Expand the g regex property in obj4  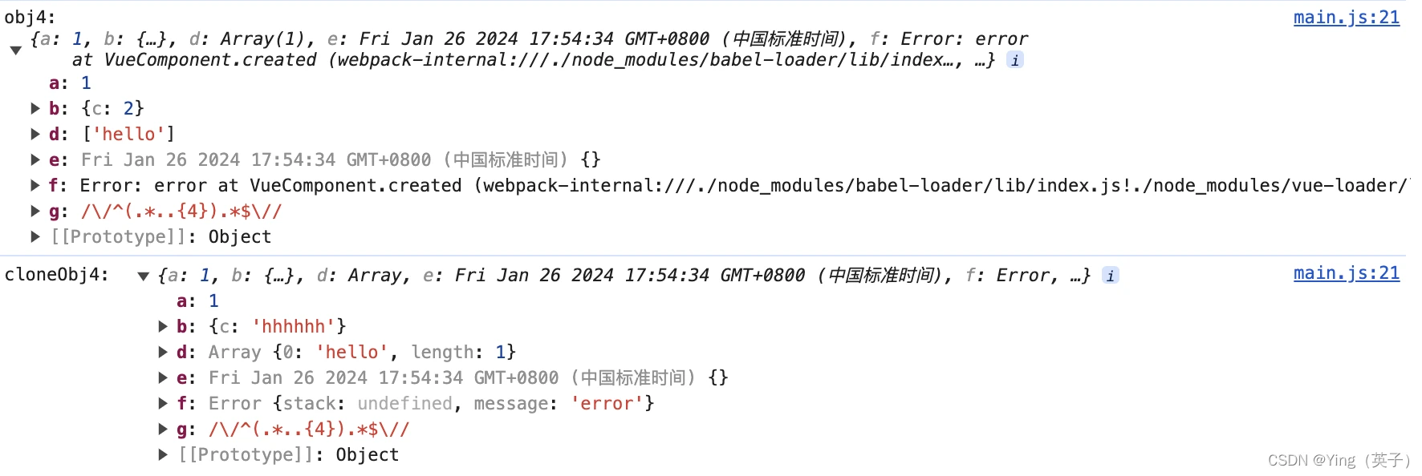click(35, 211)
